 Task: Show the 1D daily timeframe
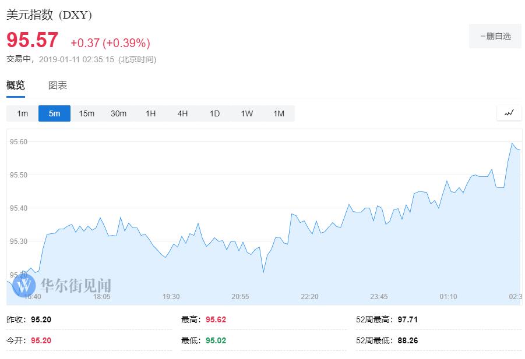pos(214,113)
